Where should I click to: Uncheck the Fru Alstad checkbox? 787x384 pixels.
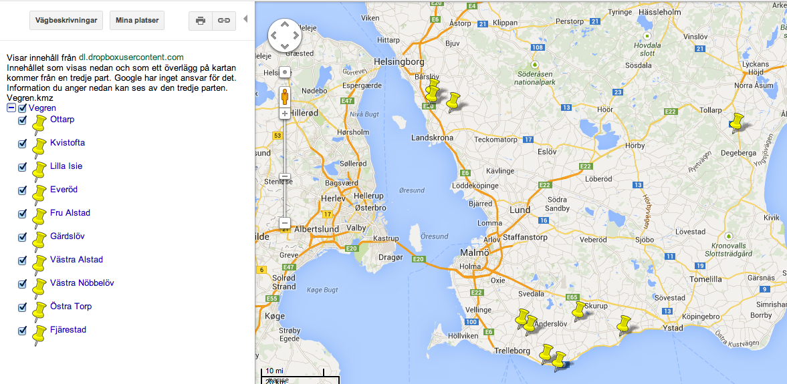coord(22,214)
